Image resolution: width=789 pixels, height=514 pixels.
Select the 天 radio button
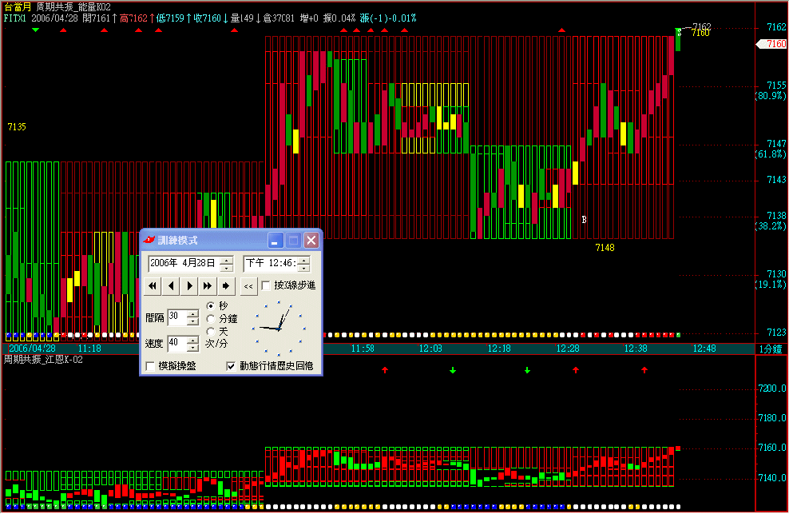click(211, 331)
